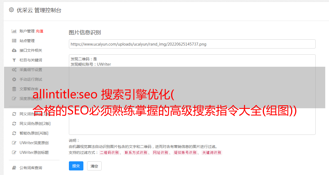Click the 图片信息识别 heading
Image resolution: width=329 pixels, height=175 pixels.
[x=85, y=33]
